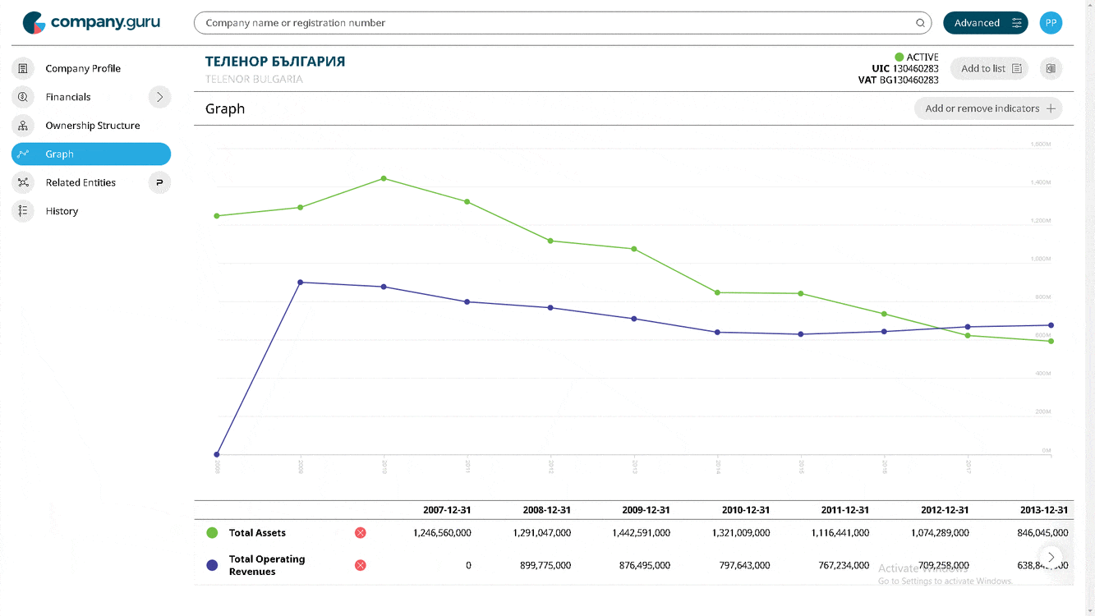The height and width of the screenshot is (616, 1095).
Task: Click the export report icon button
Action: coord(1051,68)
